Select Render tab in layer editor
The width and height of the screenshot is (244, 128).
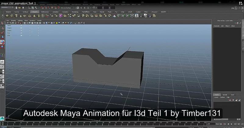(225, 95)
